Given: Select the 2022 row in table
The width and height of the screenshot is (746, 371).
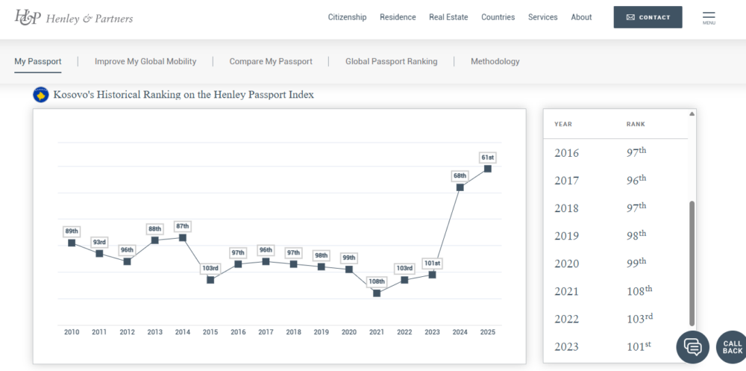Looking at the screenshot, I should click(x=615, y=319).
